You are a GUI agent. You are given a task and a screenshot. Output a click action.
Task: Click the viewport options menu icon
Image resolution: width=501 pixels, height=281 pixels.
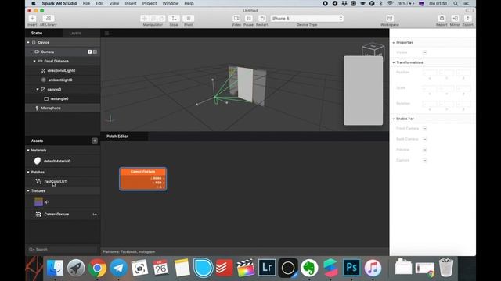point(106,33)
